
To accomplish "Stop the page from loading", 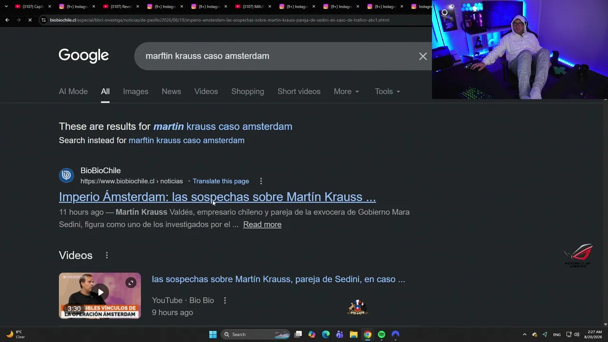I will (30, 20).
